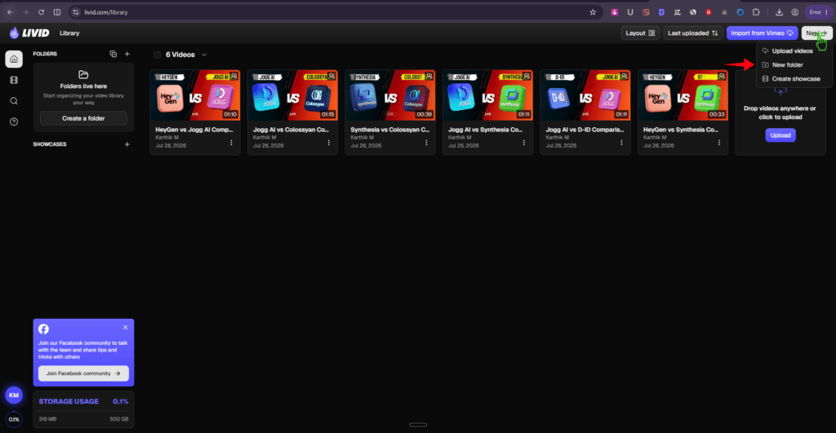Reload the browser page
This screenshot has height=433, width=836.
(41, 12)
